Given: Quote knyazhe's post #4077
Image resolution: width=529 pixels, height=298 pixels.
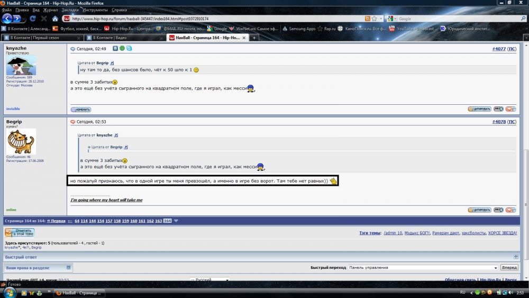Looking at the screenshot, I should click(479, 109).
